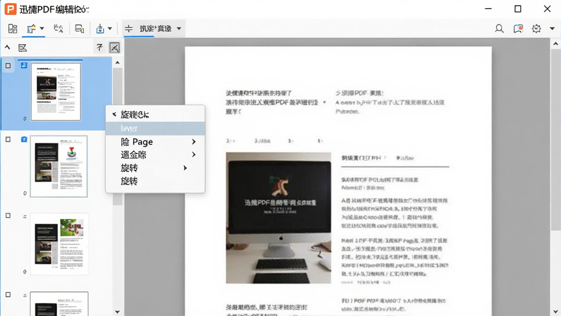The image size is (561, 316).
Task: Select the second page thumbnail
Action: point(59,166)
